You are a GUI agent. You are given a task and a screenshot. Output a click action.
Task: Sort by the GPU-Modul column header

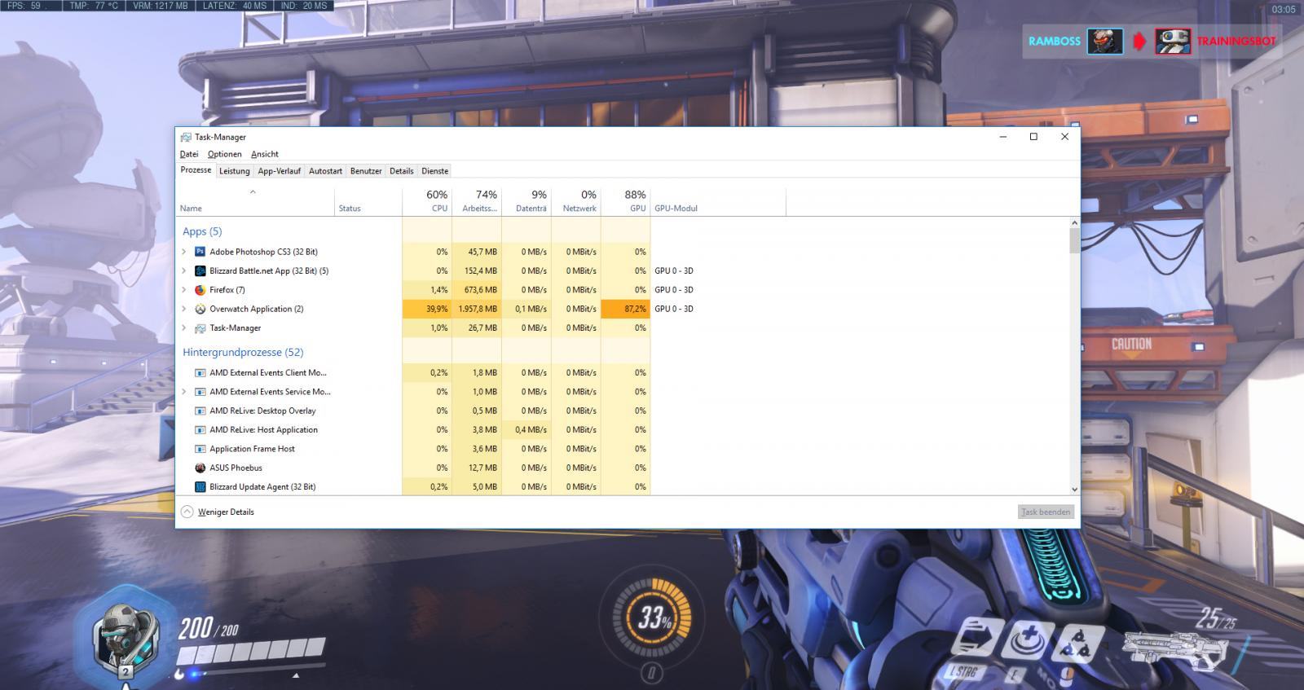pos(718,201)
